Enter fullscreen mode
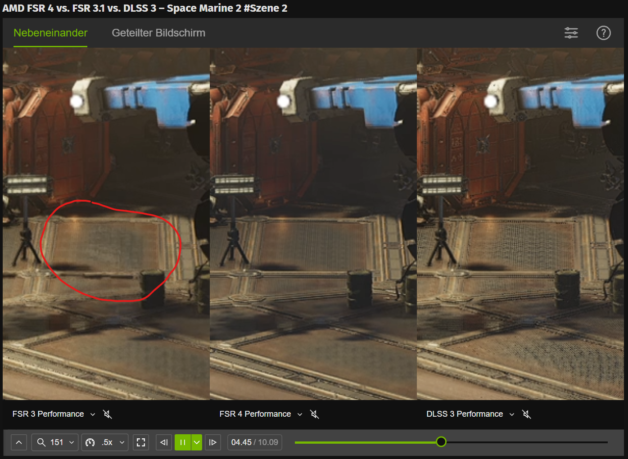This screenshot has width=628, height=459. point(141,442)
